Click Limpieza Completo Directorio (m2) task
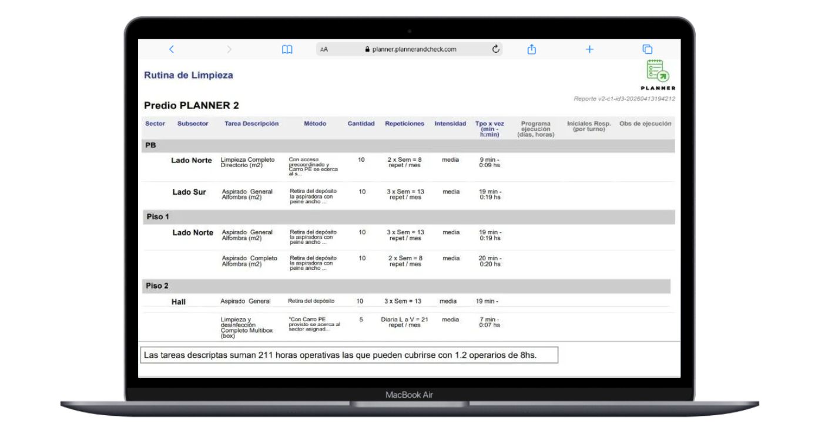The width and height of the screenshot is (818, 441). click(247, 162)
